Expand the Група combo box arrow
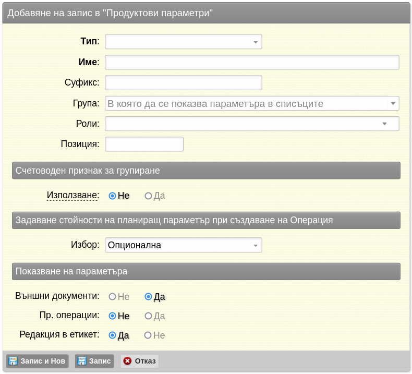The width and height of the screenshot is (412, 374). (393, 103)
